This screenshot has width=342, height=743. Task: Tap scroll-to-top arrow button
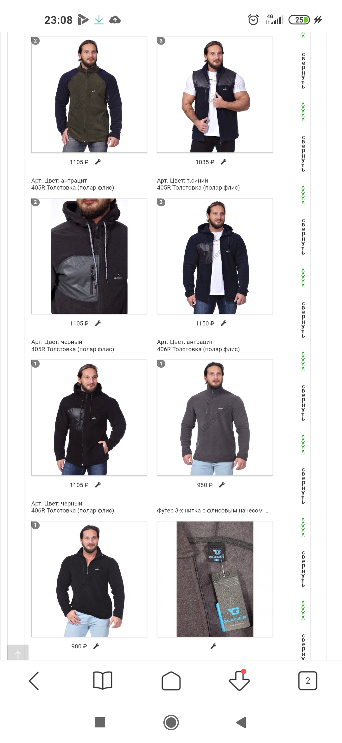pos(18,652)
